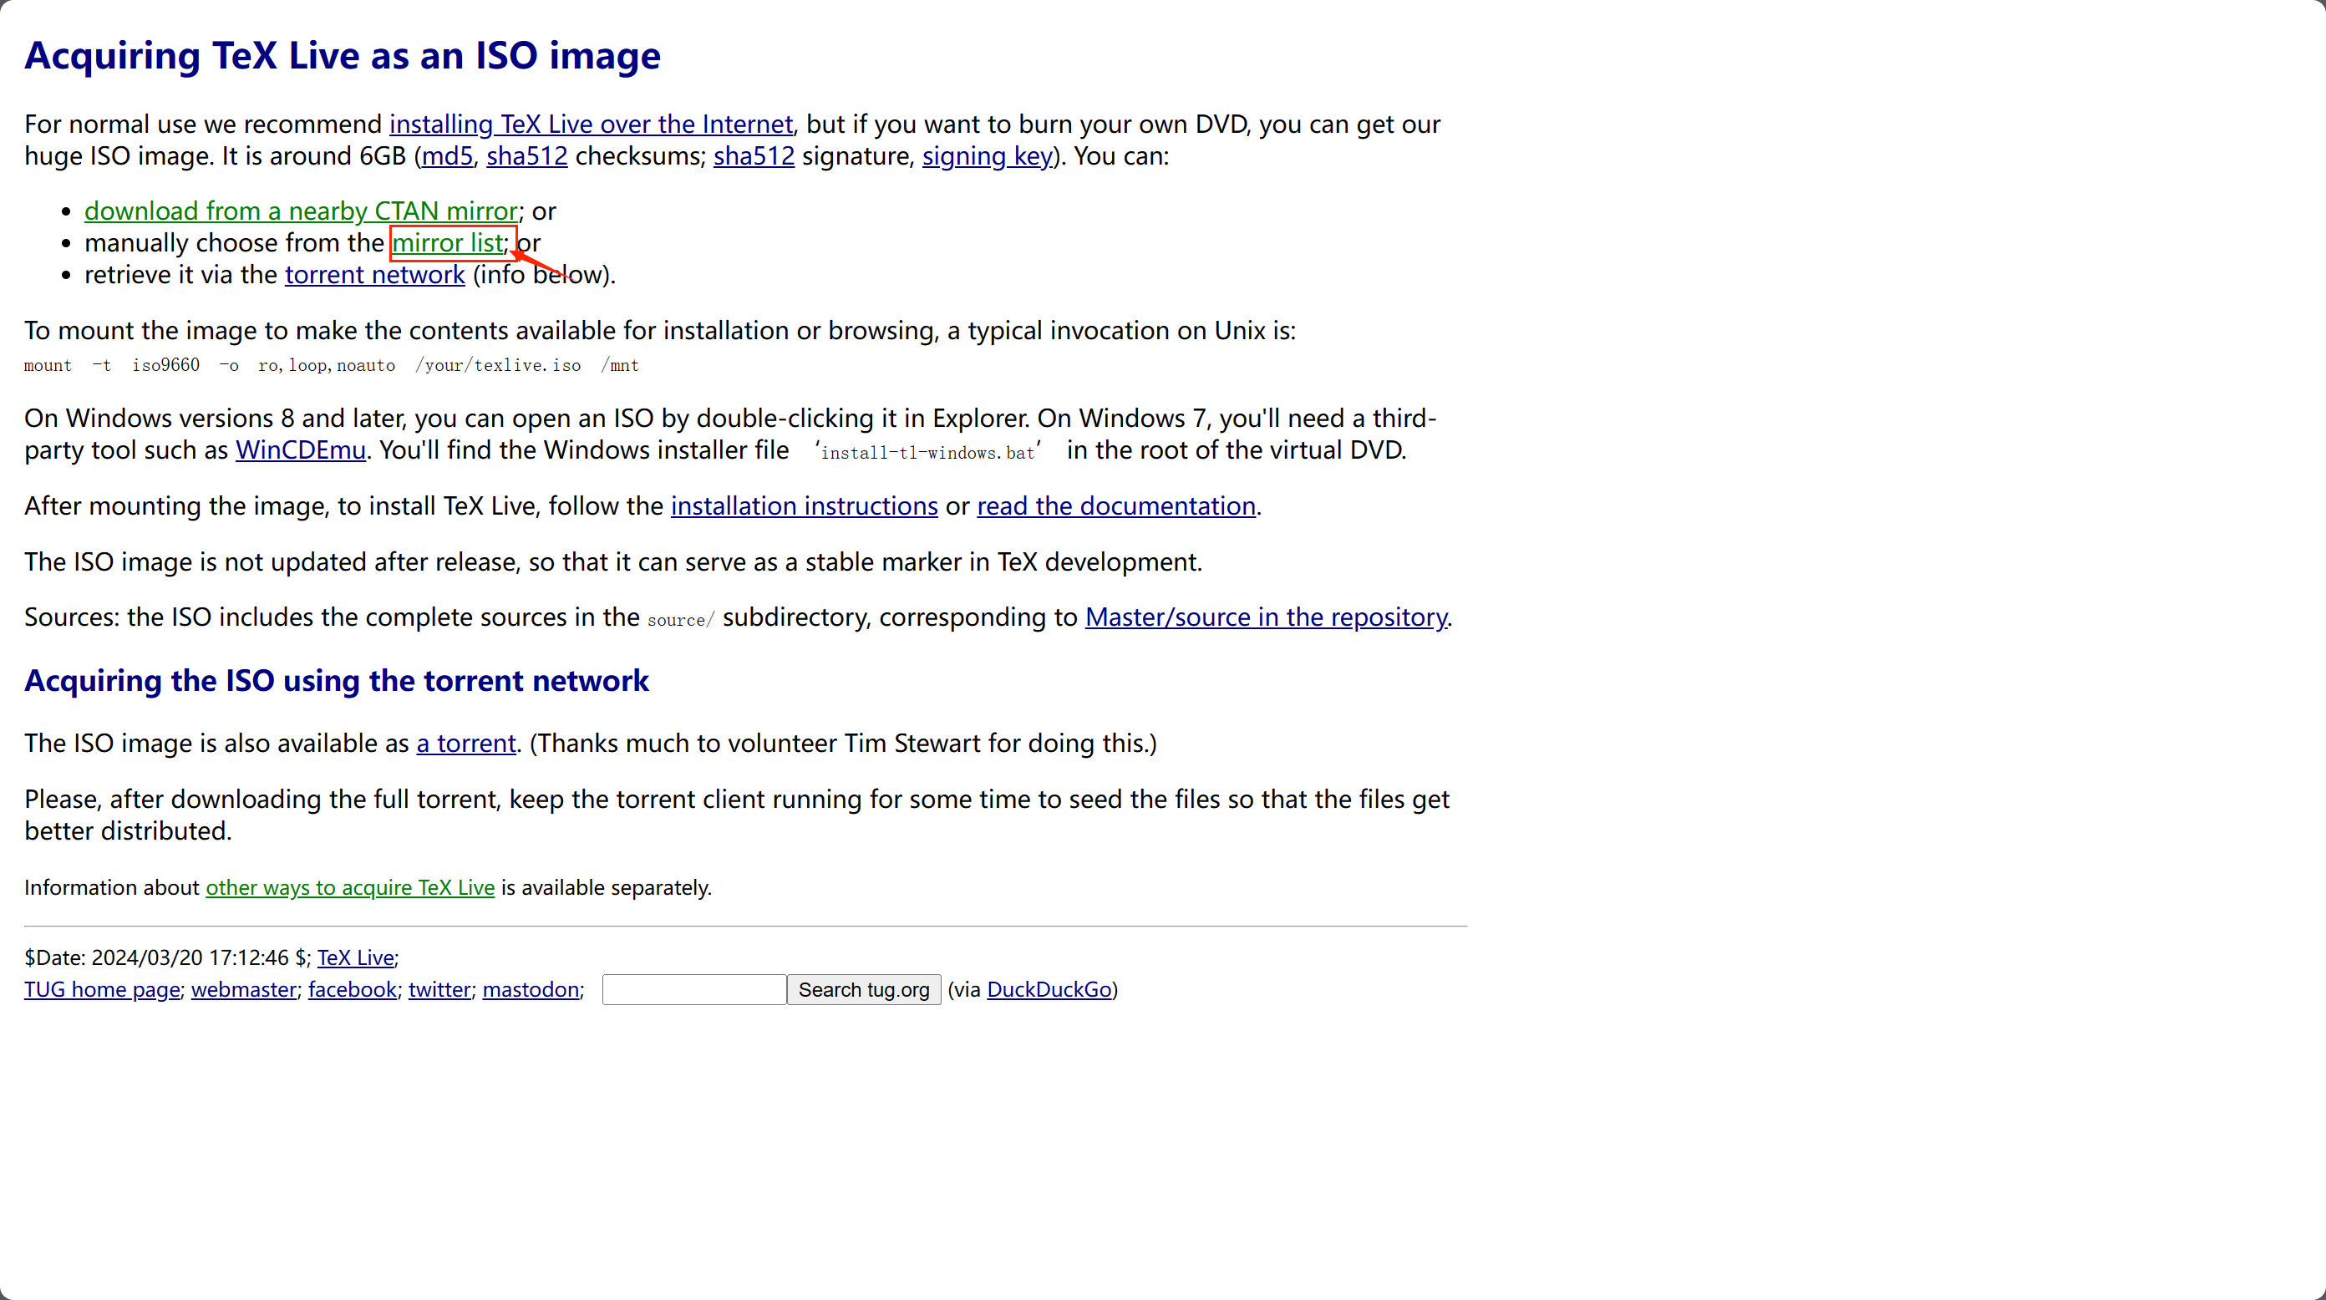Open the mastodon footer link

[x=530, y=989]
